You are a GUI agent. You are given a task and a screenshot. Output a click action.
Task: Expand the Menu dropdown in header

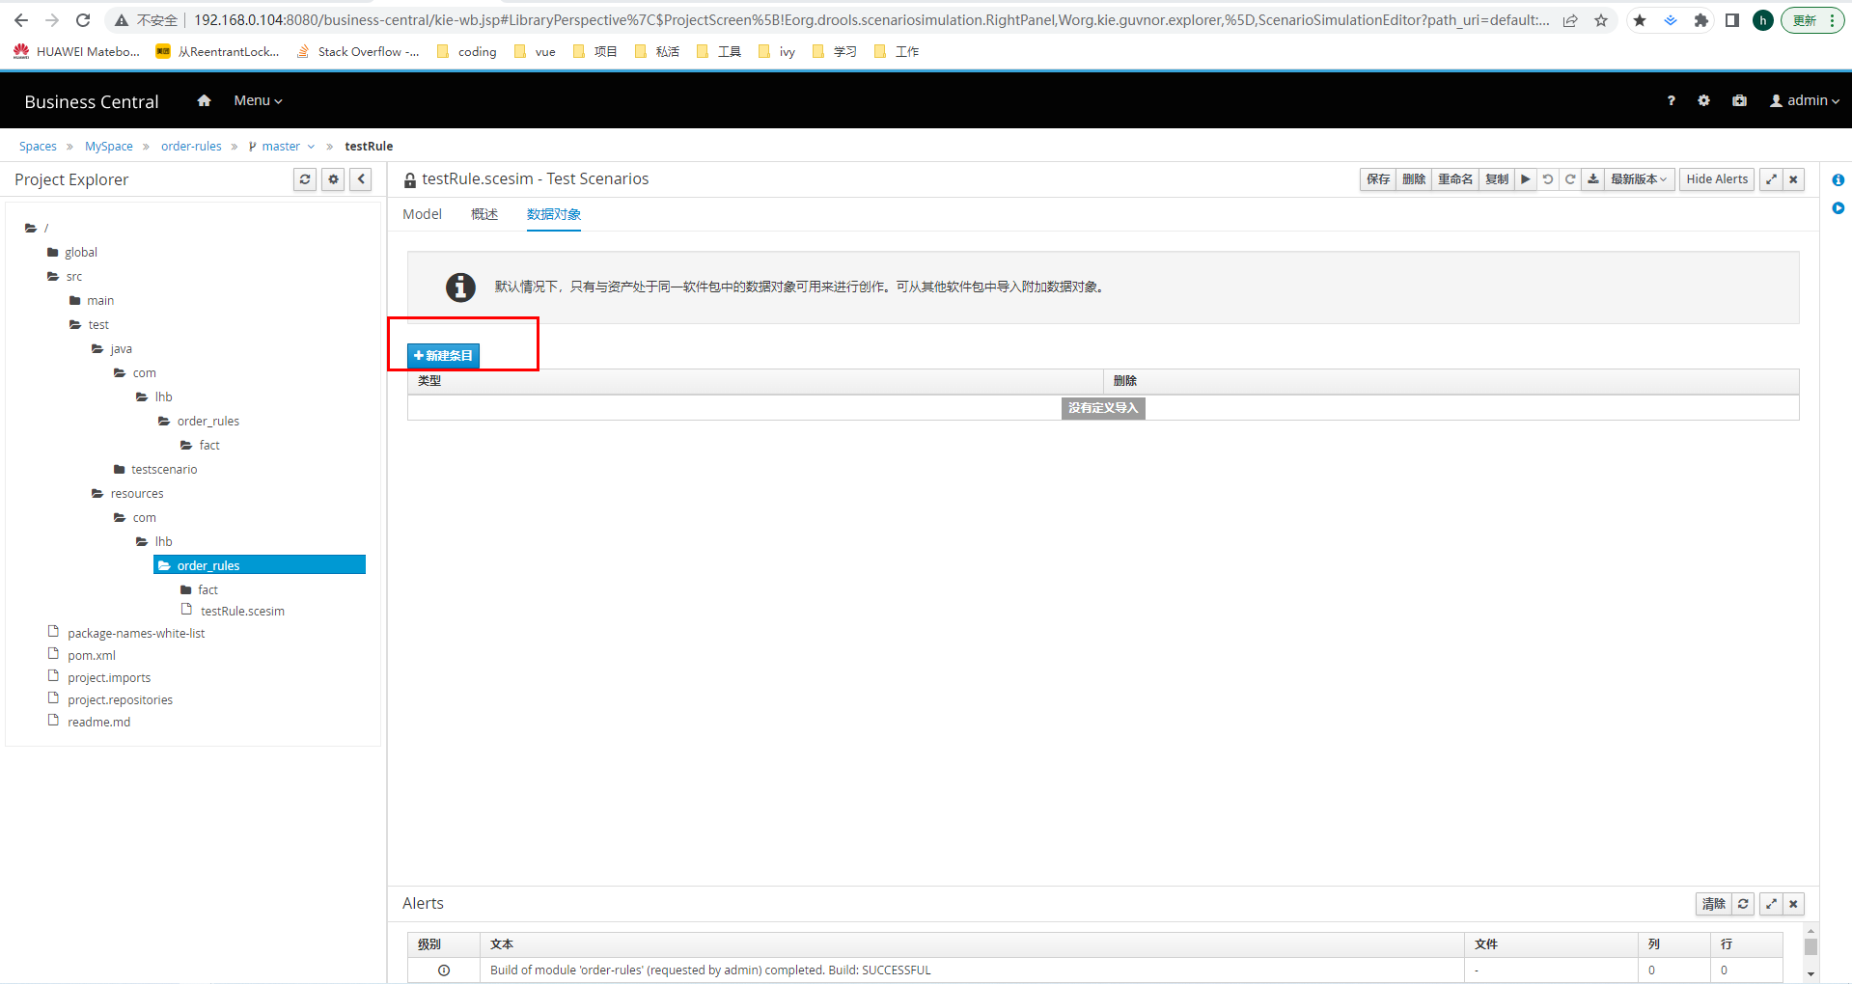coord(258,100)
